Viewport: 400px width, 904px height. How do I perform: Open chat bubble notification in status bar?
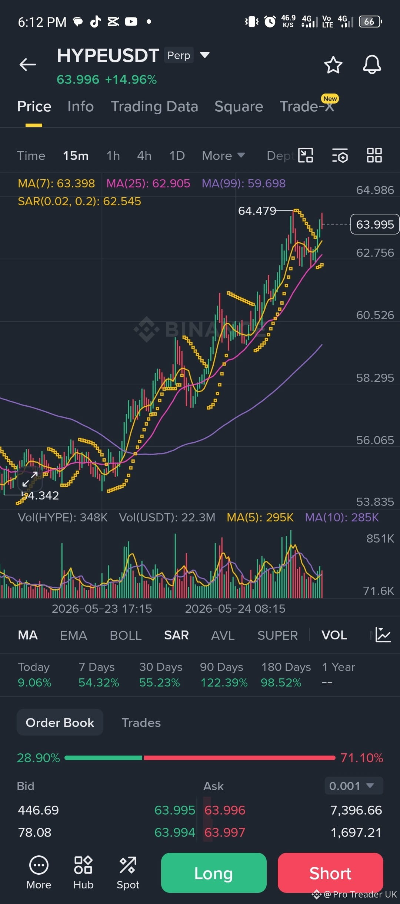[78, 22]
